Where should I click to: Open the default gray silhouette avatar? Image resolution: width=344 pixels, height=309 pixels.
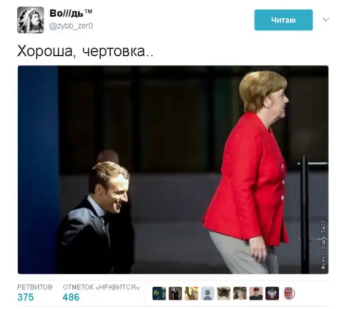coord(208,293)
